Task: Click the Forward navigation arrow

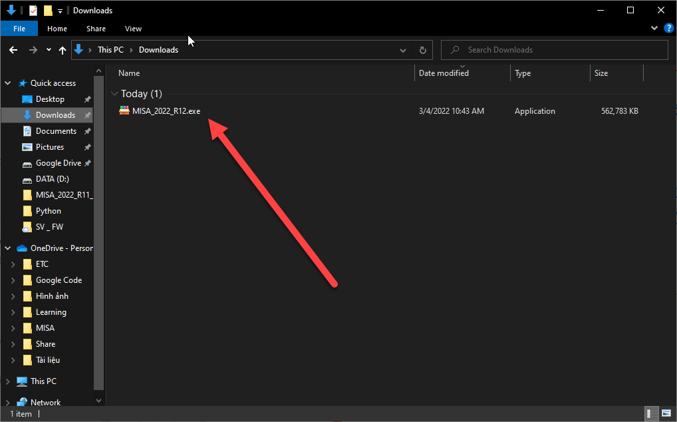Action: [33, 50]
